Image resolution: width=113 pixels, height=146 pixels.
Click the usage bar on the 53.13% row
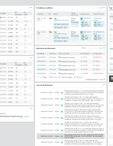point(3,18)
